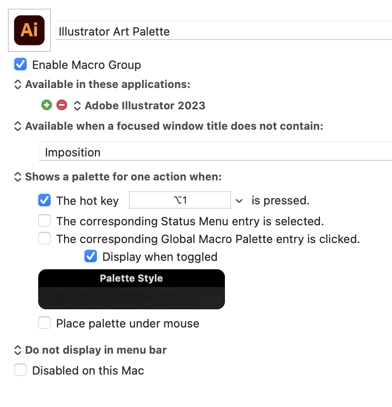Add an application with the green plus icon

(x=47, y=105)
